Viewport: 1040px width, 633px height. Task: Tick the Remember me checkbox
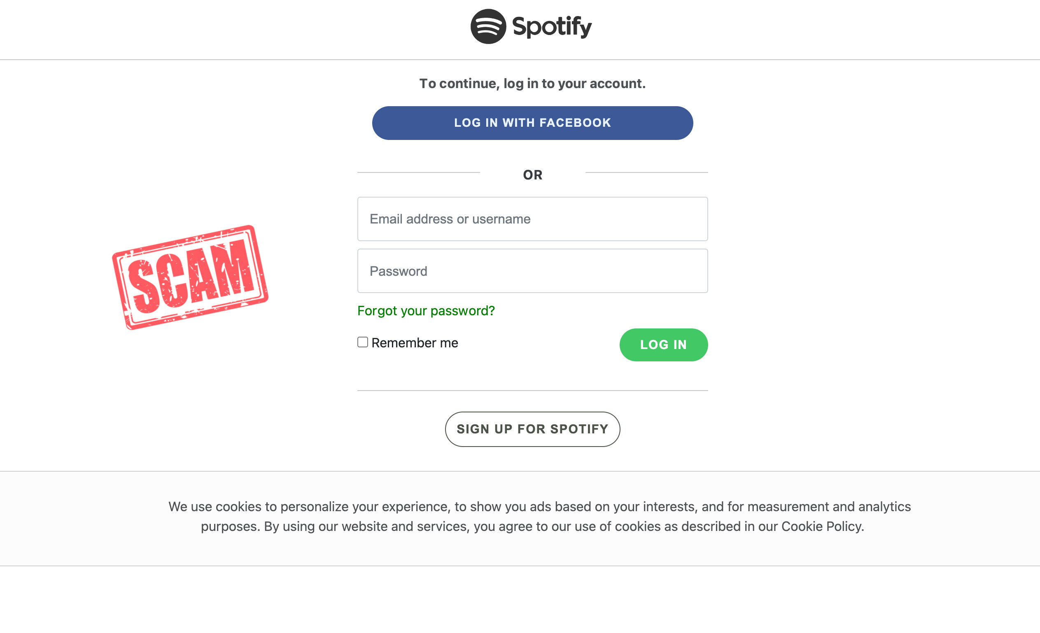[x=363, y=342]
